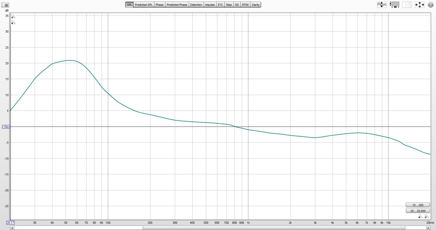Open the graph limits icon

[394, 5]
